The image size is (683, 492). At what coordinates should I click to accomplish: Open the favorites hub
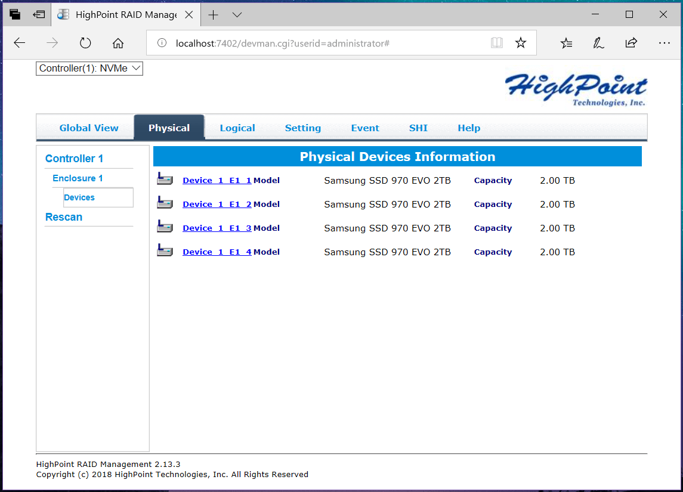[x=566, y=43]
